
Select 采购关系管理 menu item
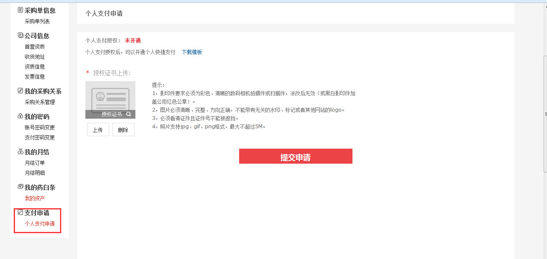(40, 102)
